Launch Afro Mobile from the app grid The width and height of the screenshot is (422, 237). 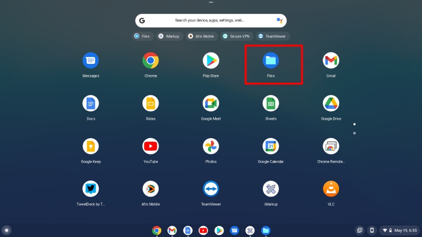pyautogui.click(x=150, y=189)
